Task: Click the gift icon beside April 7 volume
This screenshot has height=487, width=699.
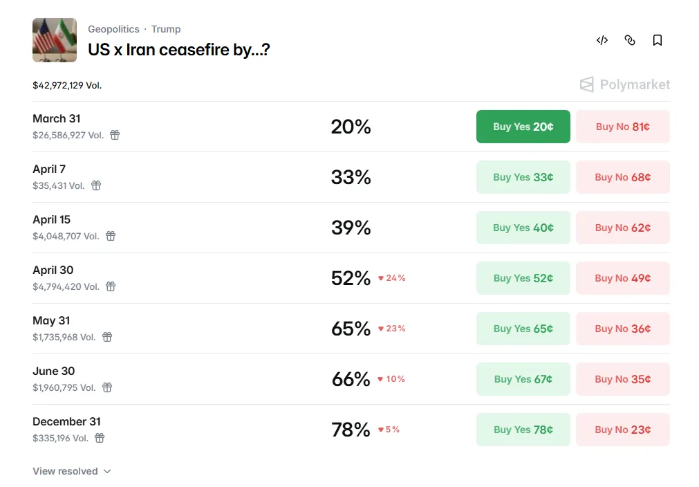Action: [x=96, y=185]
